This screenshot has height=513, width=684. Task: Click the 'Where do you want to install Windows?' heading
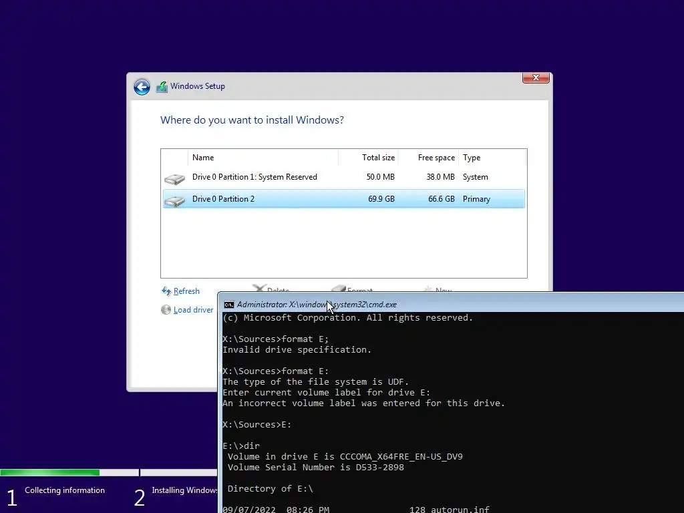point(252,120)
